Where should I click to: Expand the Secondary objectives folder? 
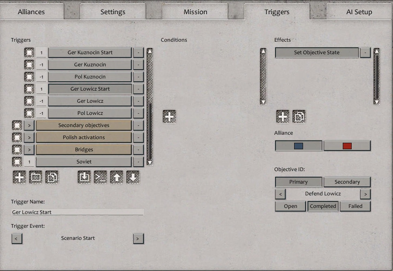pyautogui.click(x=29, y=125)
